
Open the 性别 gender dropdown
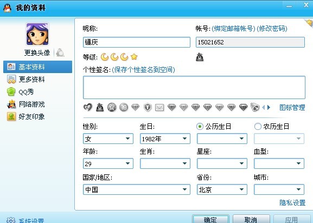(108, 139)
